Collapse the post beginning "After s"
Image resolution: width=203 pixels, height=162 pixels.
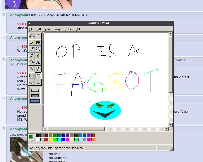tap(3, 60)
